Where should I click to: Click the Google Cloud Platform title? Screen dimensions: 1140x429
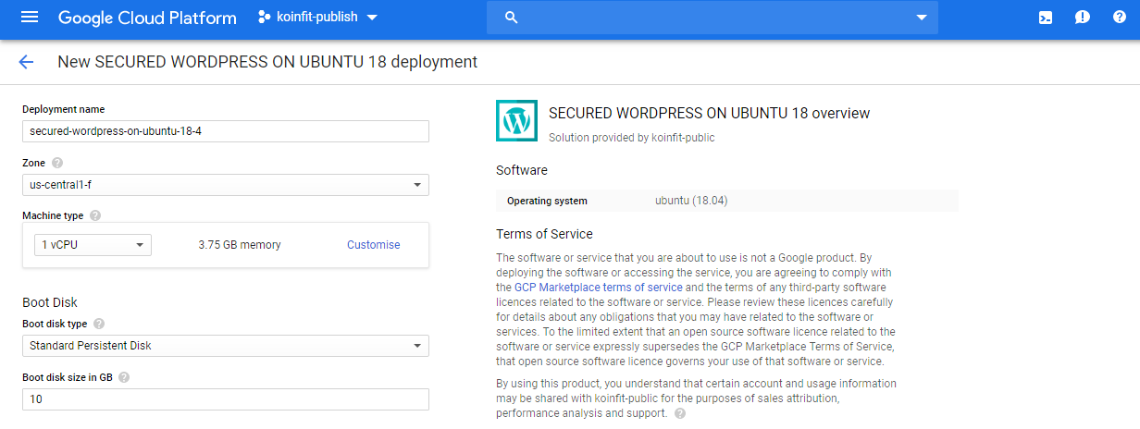tap(147, 18)
